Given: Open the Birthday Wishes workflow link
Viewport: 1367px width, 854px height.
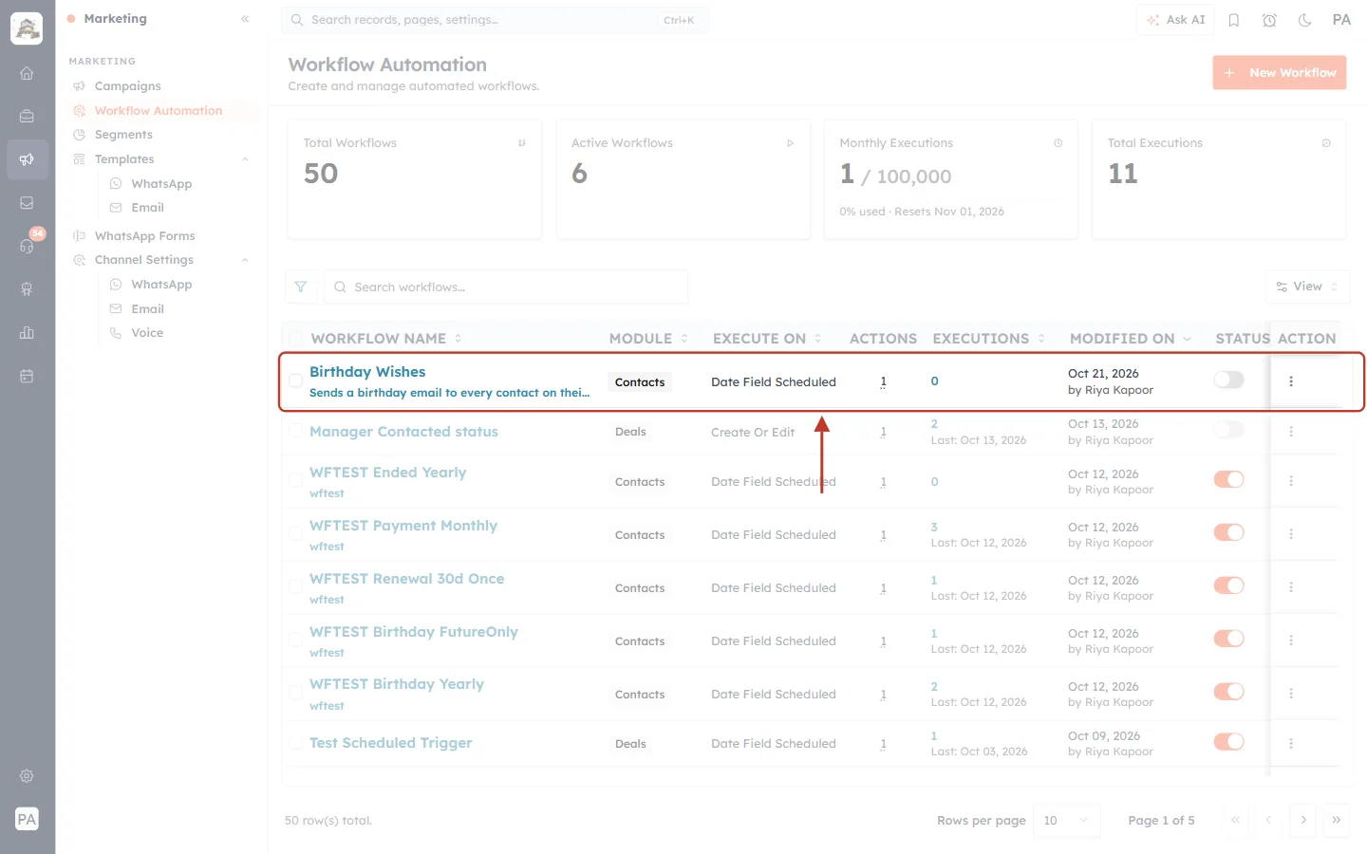Looking at the screenshot, I should (x=367, y=372).
